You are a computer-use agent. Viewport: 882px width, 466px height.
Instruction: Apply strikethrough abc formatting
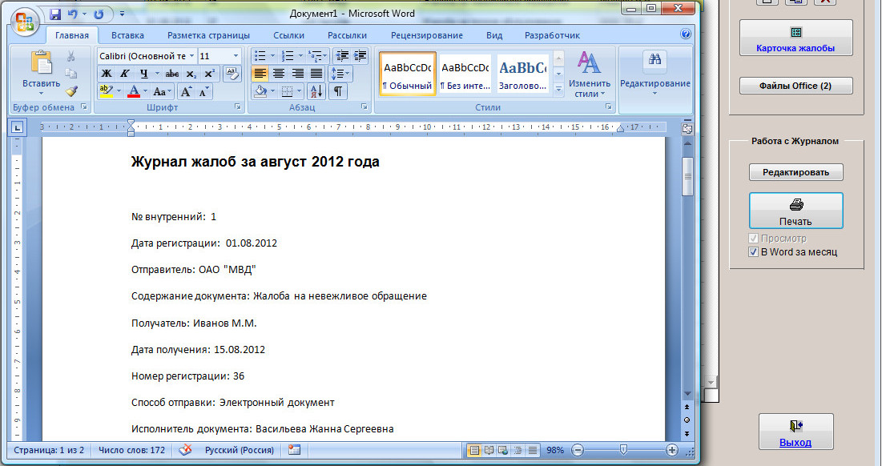pos(172,74)
